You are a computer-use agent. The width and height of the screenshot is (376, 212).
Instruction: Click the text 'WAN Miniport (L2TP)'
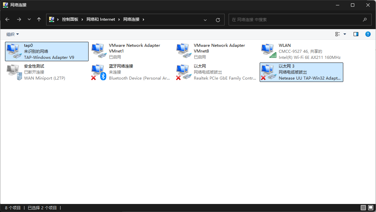click(x=44, y=78)
